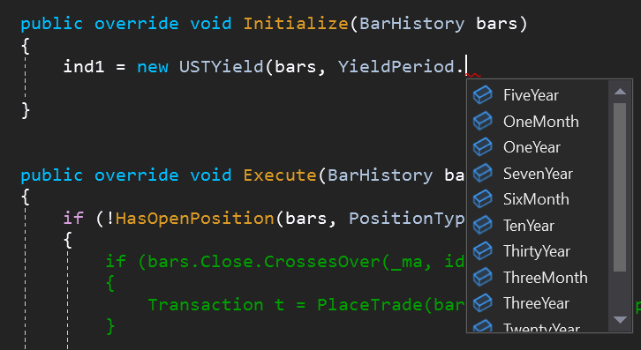The image size is (641, 350).
Task: Click the enum icon beside OneMonth
Action: (x=482, y=122)
